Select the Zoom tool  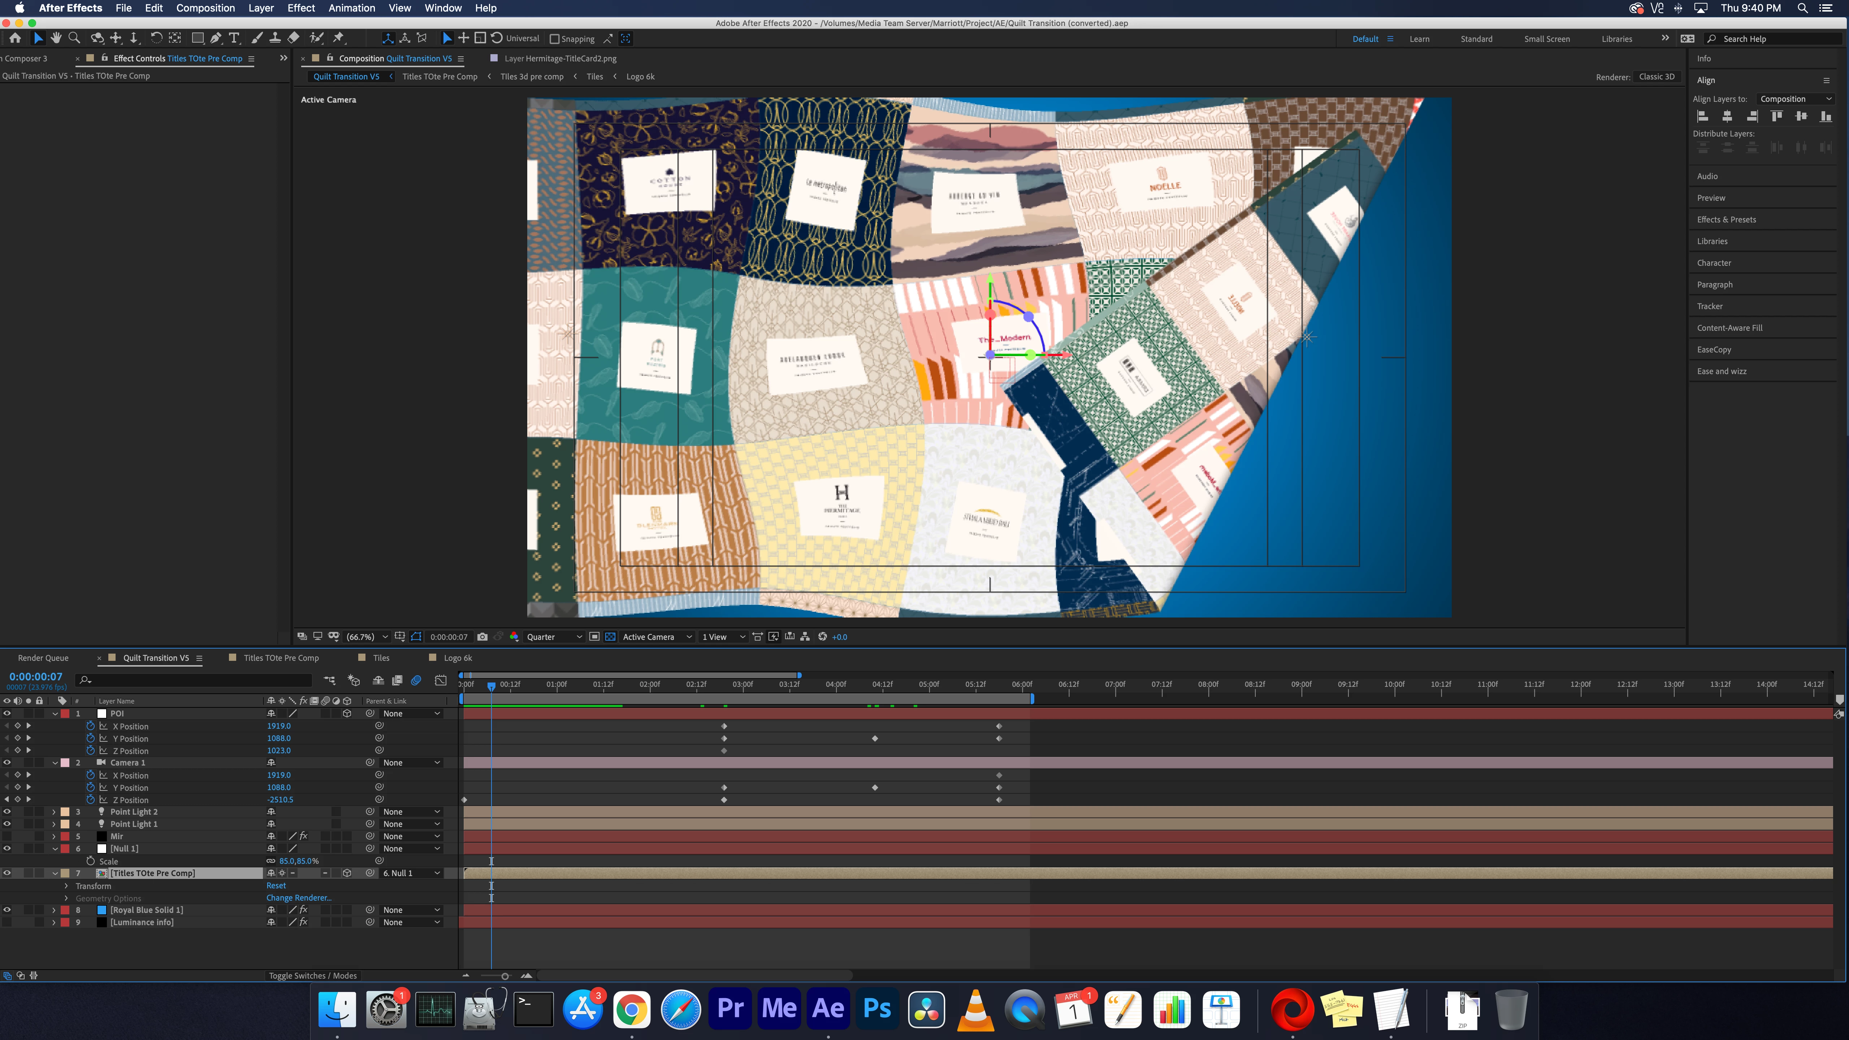pyautogui.click(x=74, y=38)
